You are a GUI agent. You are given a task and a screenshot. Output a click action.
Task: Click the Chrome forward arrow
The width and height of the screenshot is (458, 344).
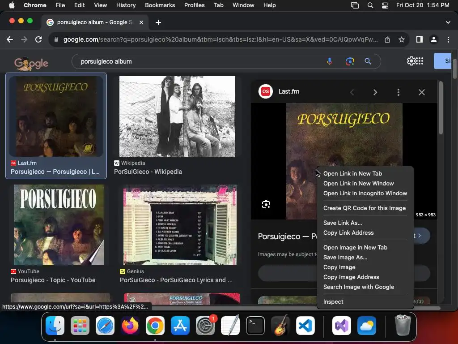[24, 39]
